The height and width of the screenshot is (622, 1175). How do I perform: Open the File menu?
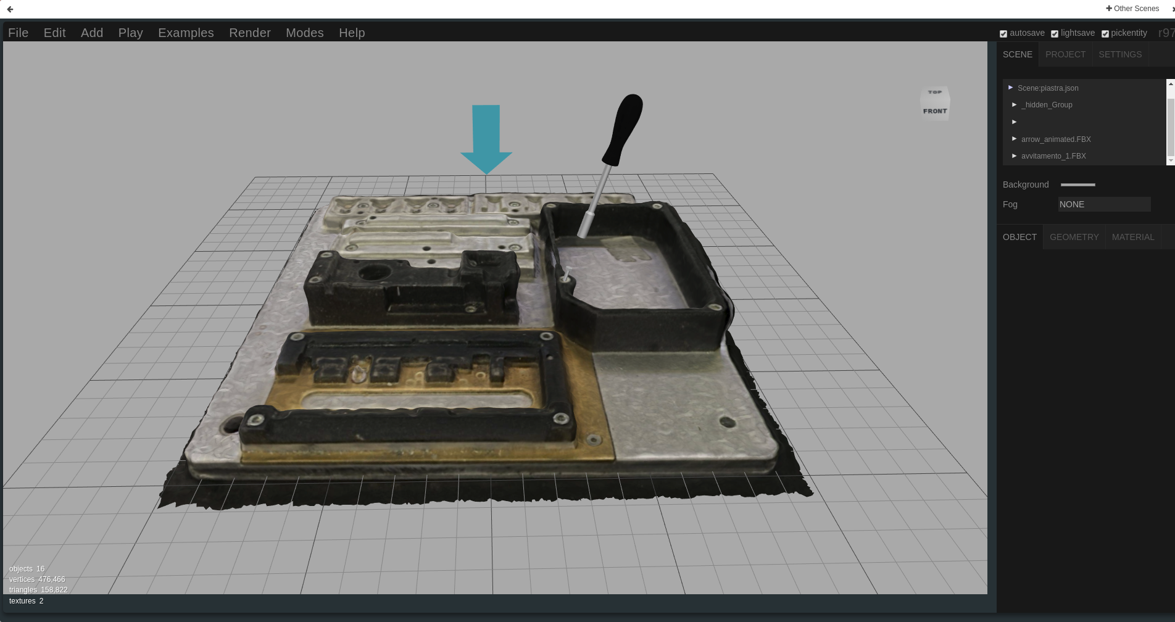click(x=19, y=33)
